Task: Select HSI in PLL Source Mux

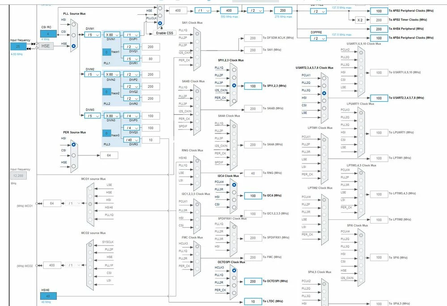Action: coord(73,24)
